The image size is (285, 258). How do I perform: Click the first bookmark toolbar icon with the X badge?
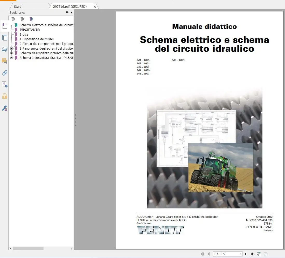coord(13,19)
